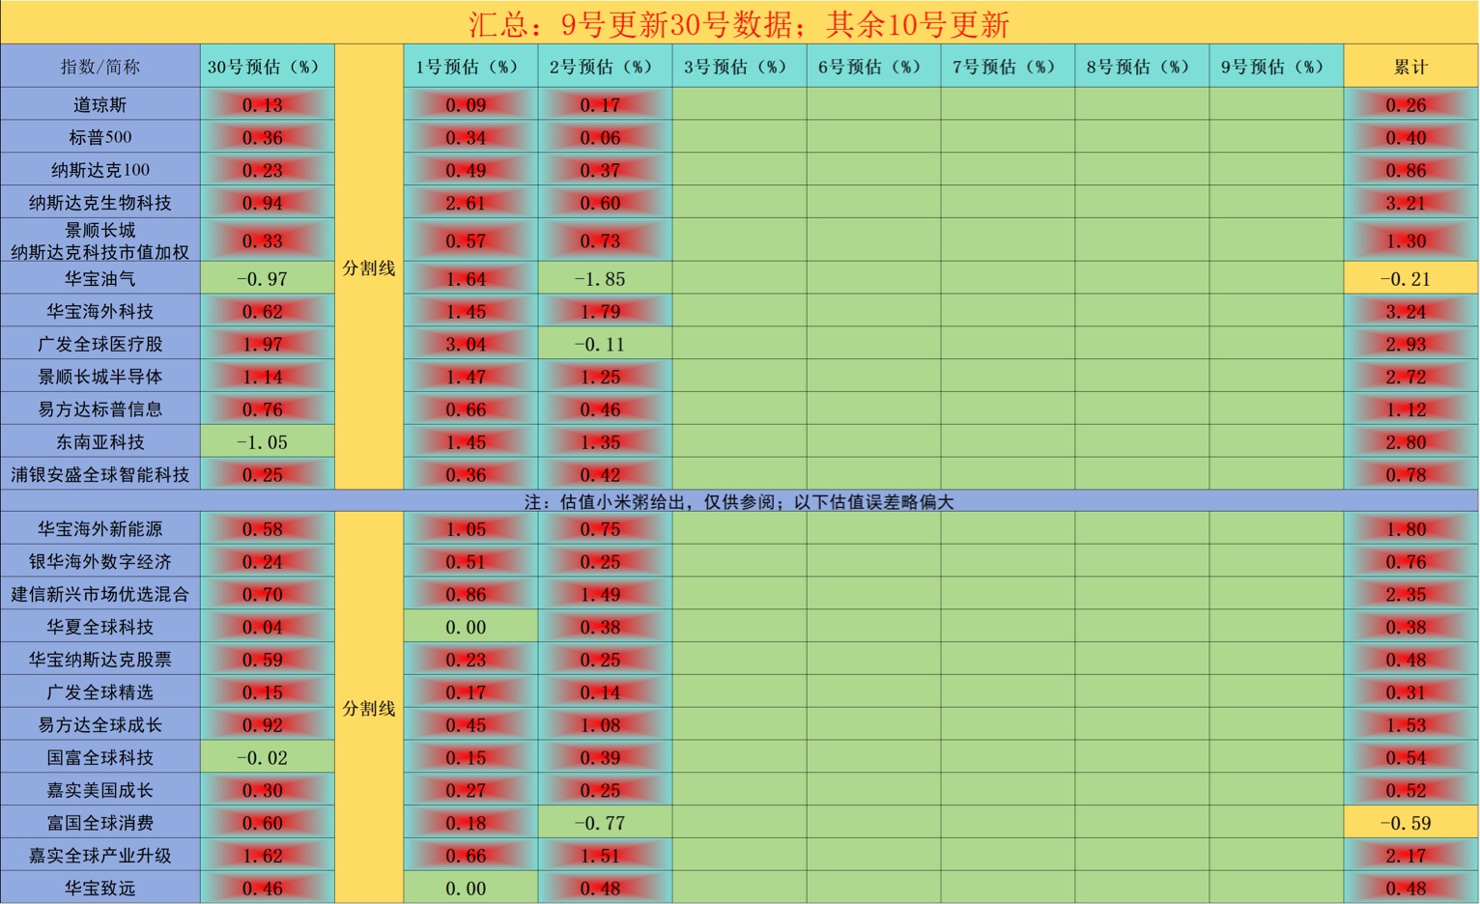This screenshot has height=904, width=1480.
Task: Select the "景顺长城 纳斯达克科技市值加权" label
Action: (100, 240)
